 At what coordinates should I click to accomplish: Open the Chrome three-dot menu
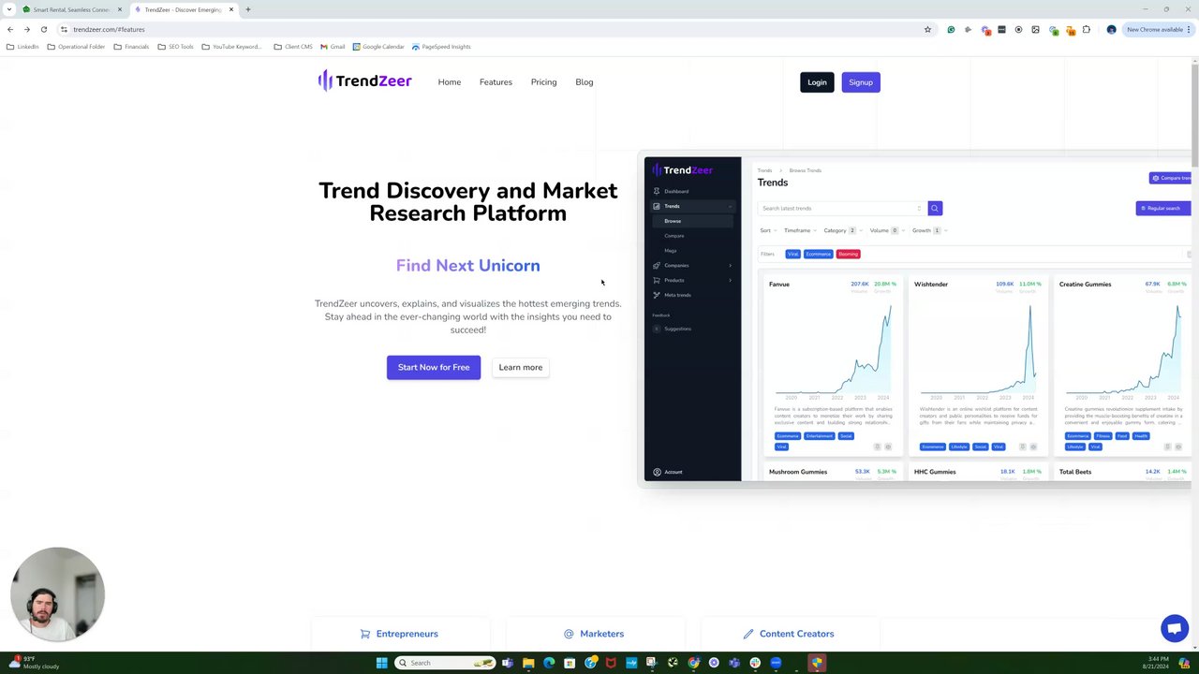click(x=1191, y=29)
